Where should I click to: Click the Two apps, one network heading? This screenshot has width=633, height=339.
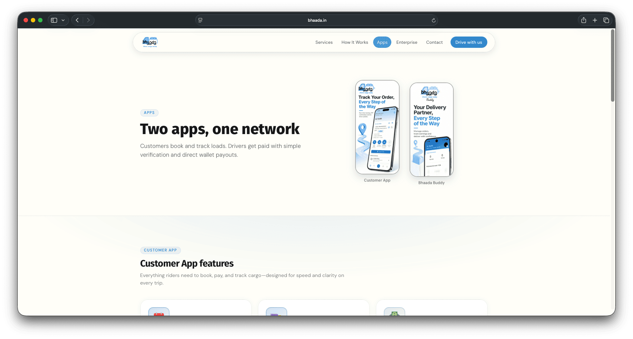[x=220, y=129]
